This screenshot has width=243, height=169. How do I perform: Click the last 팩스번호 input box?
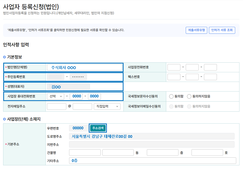point(210,77)
